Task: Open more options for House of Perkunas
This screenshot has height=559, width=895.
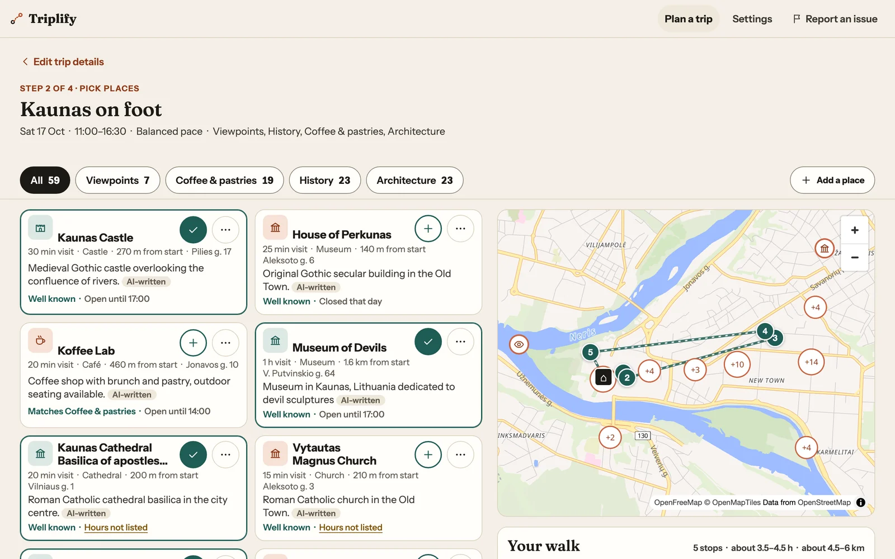Action: [x=460, y=229]
